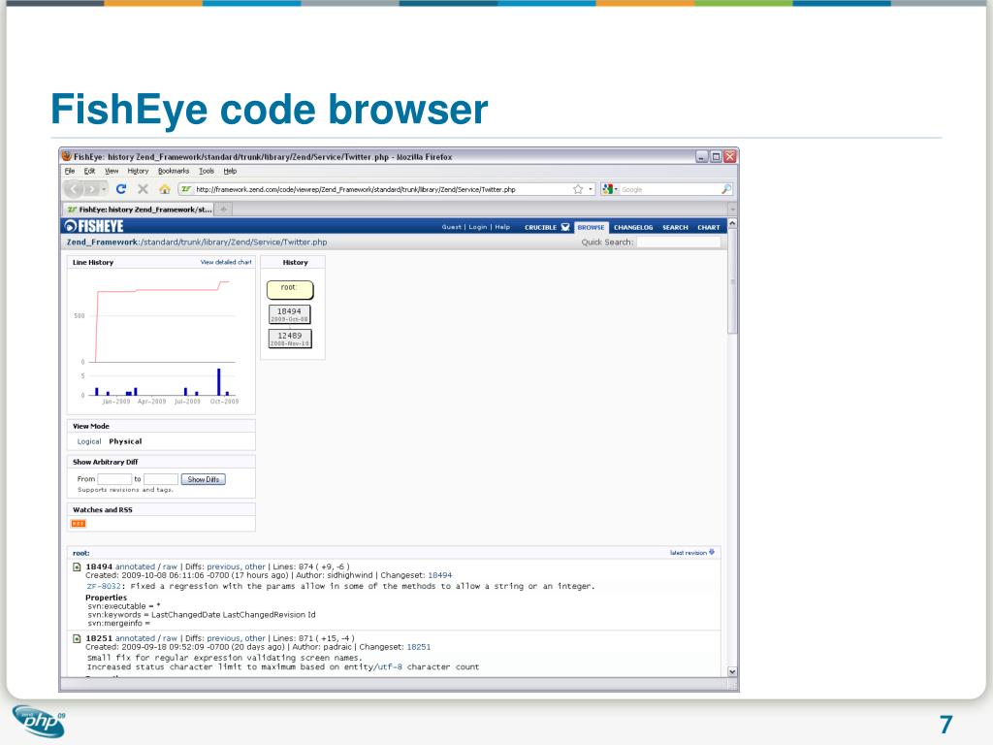Click the orange RSS feed icon
The width and height of the screenshot is (993, 745).
coord(79,523)
